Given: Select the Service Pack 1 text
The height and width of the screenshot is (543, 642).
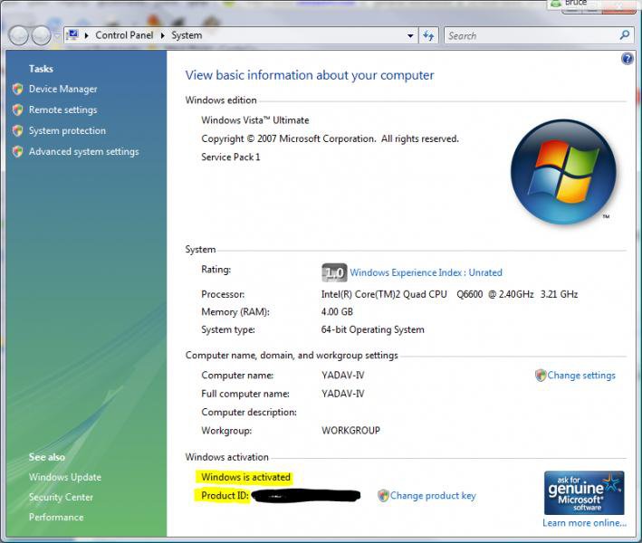Looking at the screenshot, I should (231, 157).
